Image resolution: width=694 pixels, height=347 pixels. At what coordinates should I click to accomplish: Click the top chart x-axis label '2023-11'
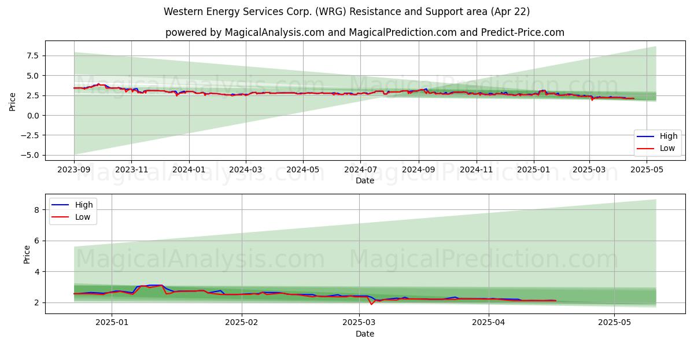(x=131, y=170)
